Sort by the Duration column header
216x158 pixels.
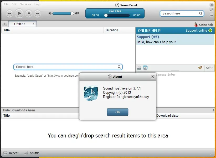point(119,30)
